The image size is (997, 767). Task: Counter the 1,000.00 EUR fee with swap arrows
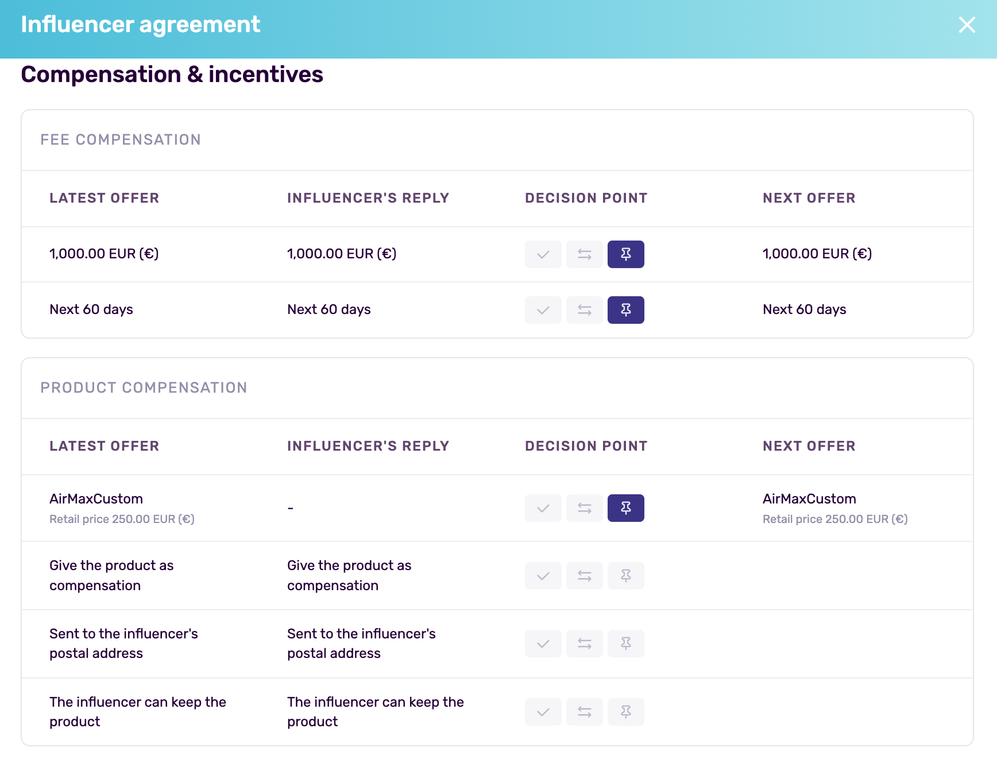(584, 254)
